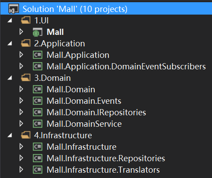Screen dimensions: 212x178
Task: Click the Solution 'Mall' icon
Action: [x=14, y=9]
